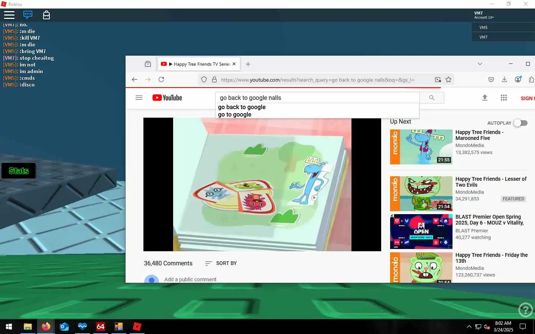Open Lesser of Two Evils thumbnail
The image size is (535, 334).
pos(421,194)
